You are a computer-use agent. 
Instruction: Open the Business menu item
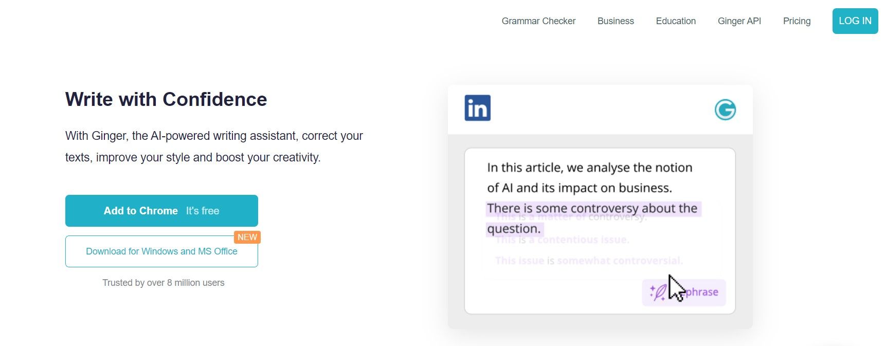click(616, 21)
